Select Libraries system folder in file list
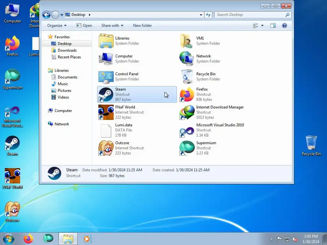 click(x=137, y=41)
